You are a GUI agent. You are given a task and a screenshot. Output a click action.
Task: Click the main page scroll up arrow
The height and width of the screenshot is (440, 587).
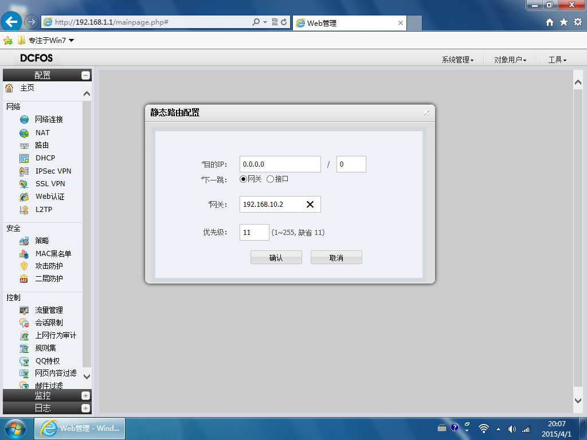point(578,82)
